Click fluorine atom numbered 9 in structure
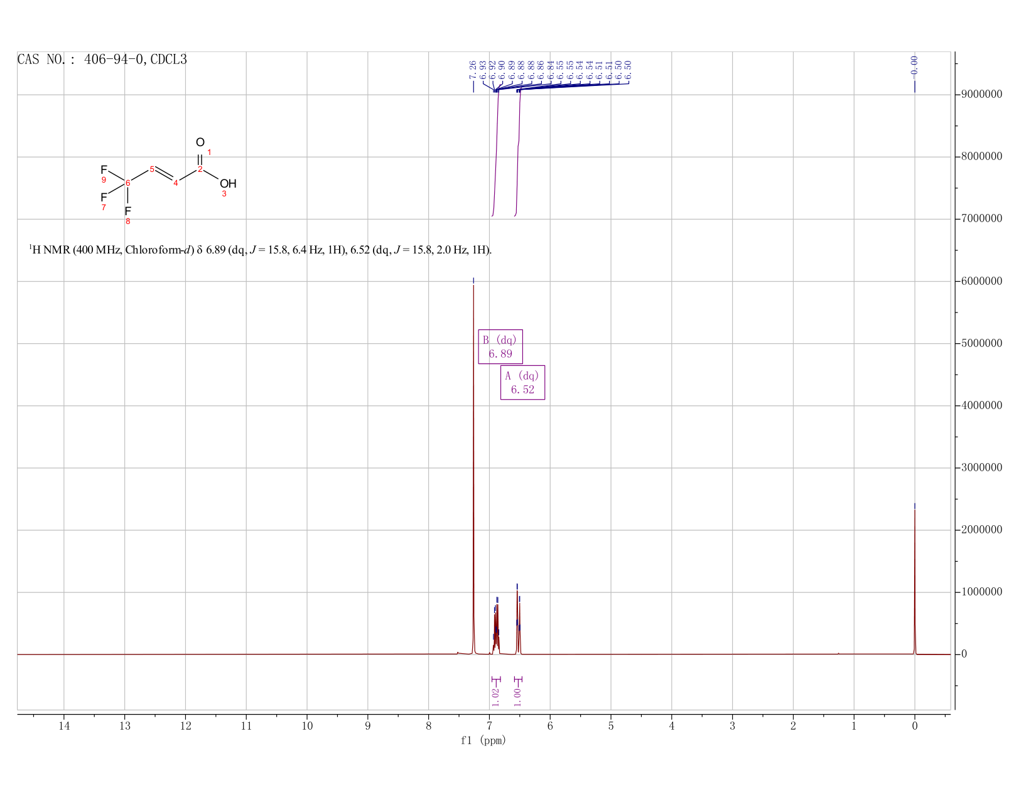The width and height of the screenshot is (1036, 800). coord(104,170)
